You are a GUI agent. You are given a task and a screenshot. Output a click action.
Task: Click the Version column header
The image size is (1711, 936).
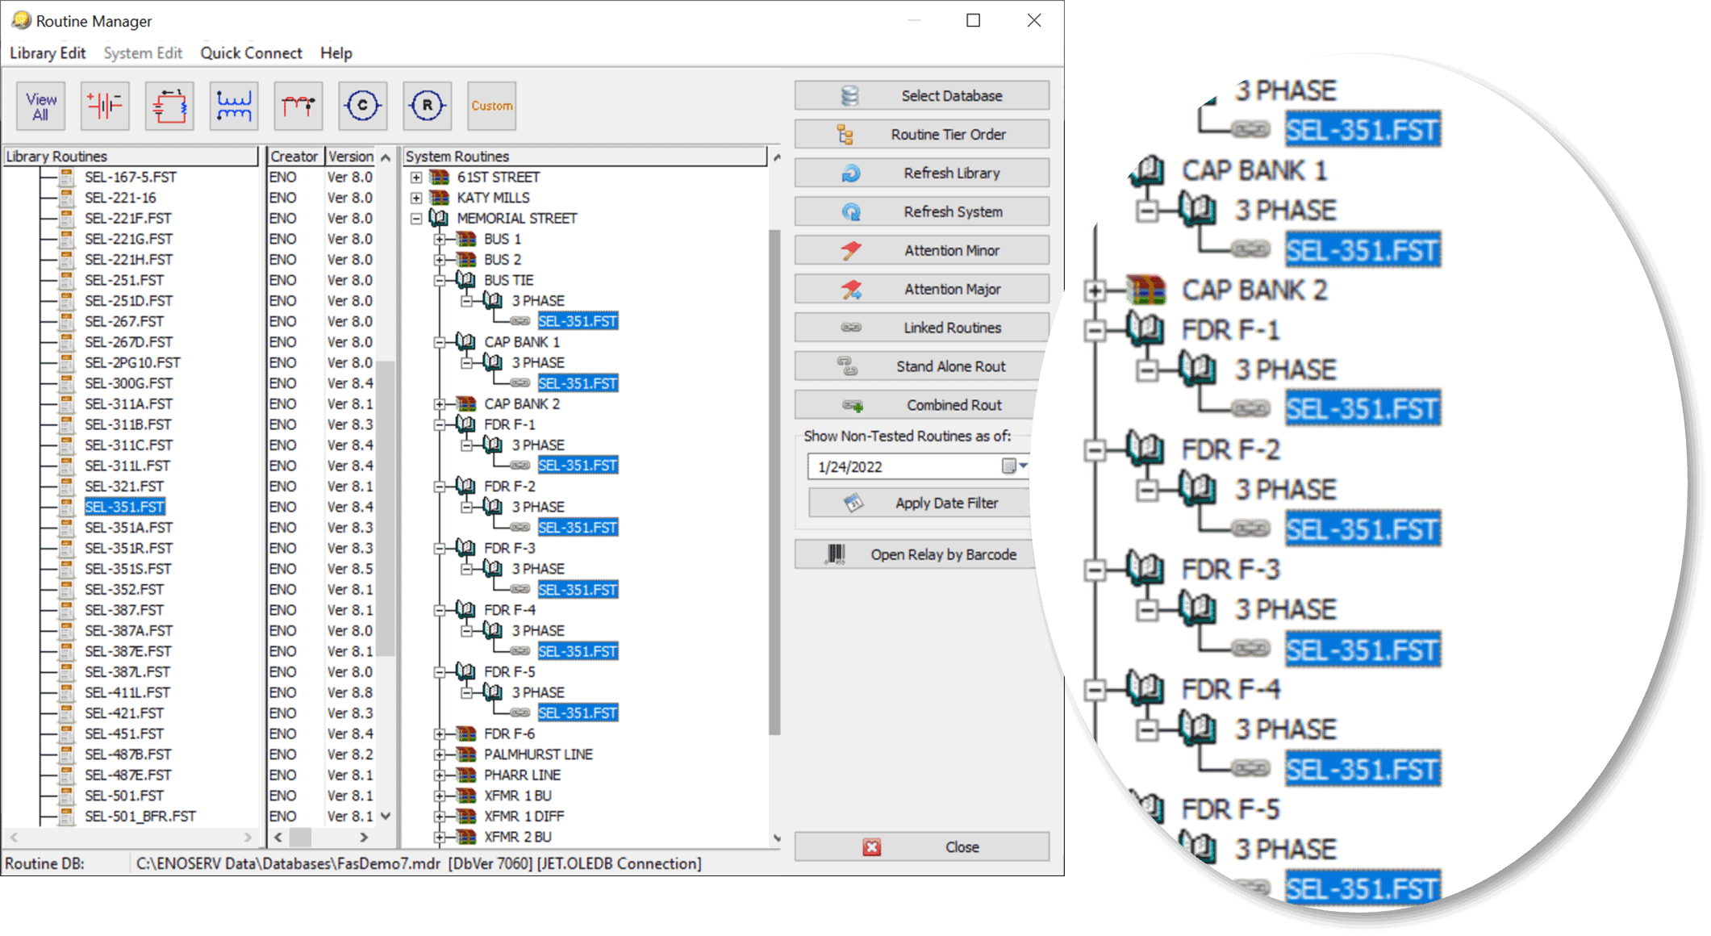(350, 157)
